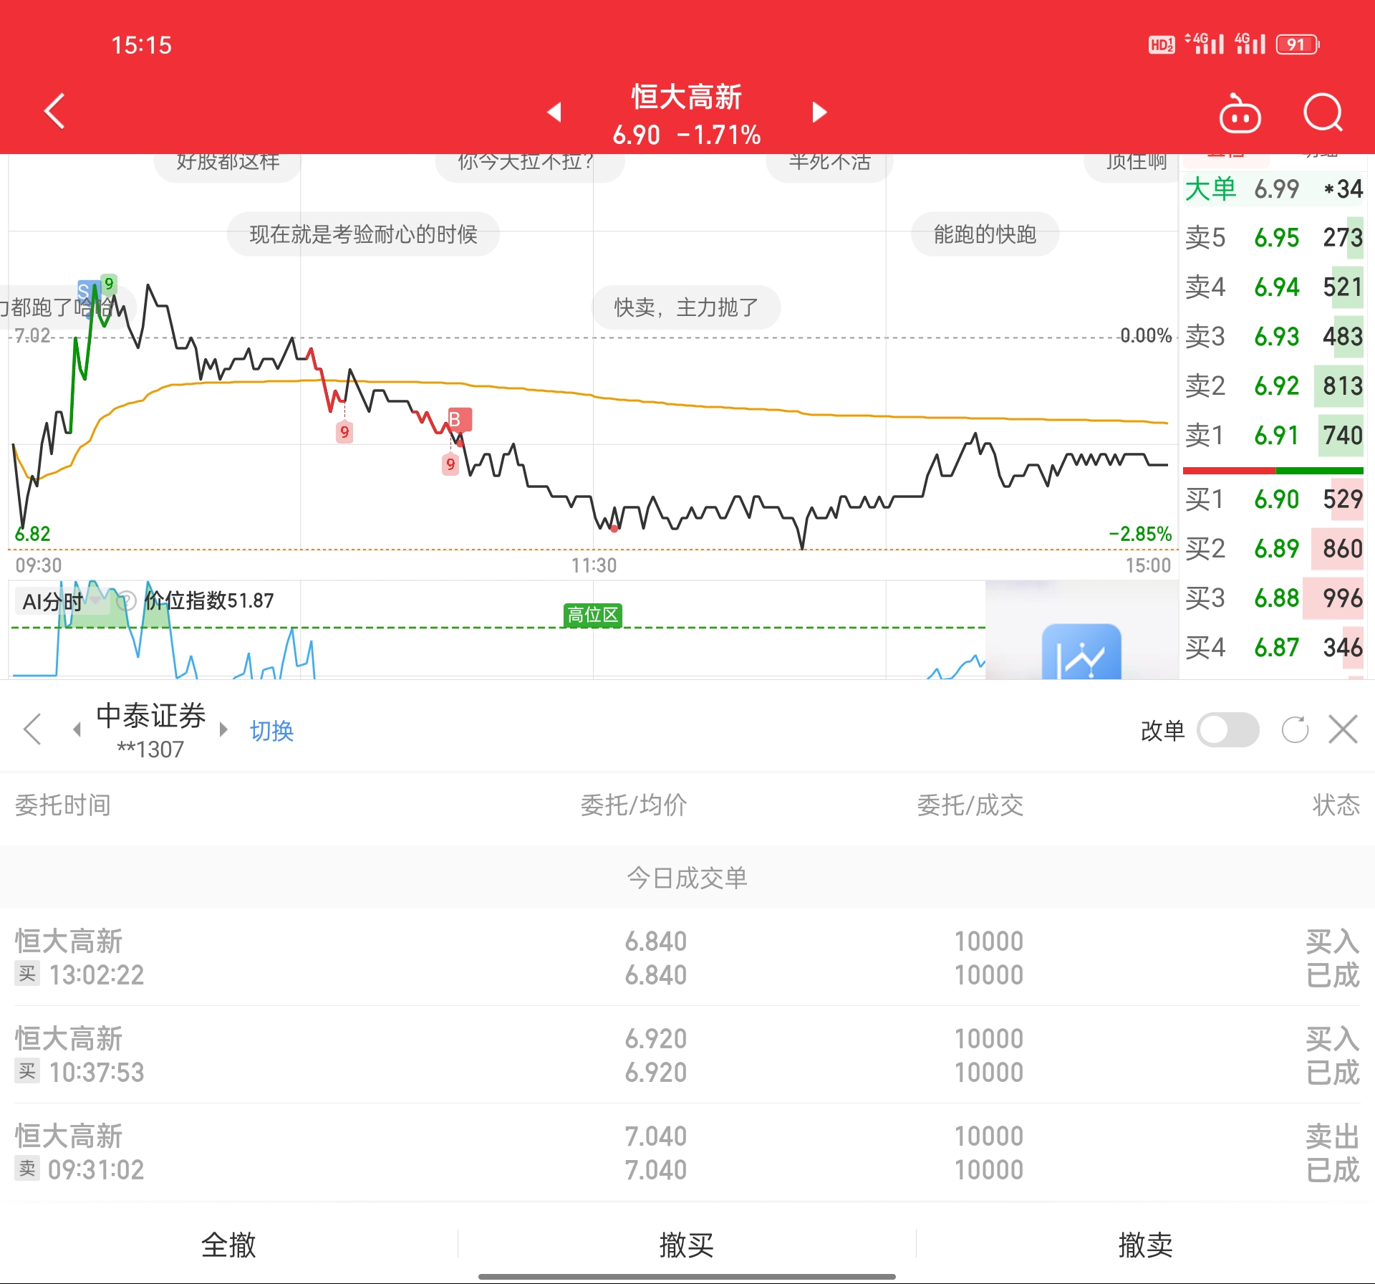Image resolution: width=1375 pixels, height=1284 pixels.
Task: Switch to next stock with right triangle
Action: click(x=820, y=112)
